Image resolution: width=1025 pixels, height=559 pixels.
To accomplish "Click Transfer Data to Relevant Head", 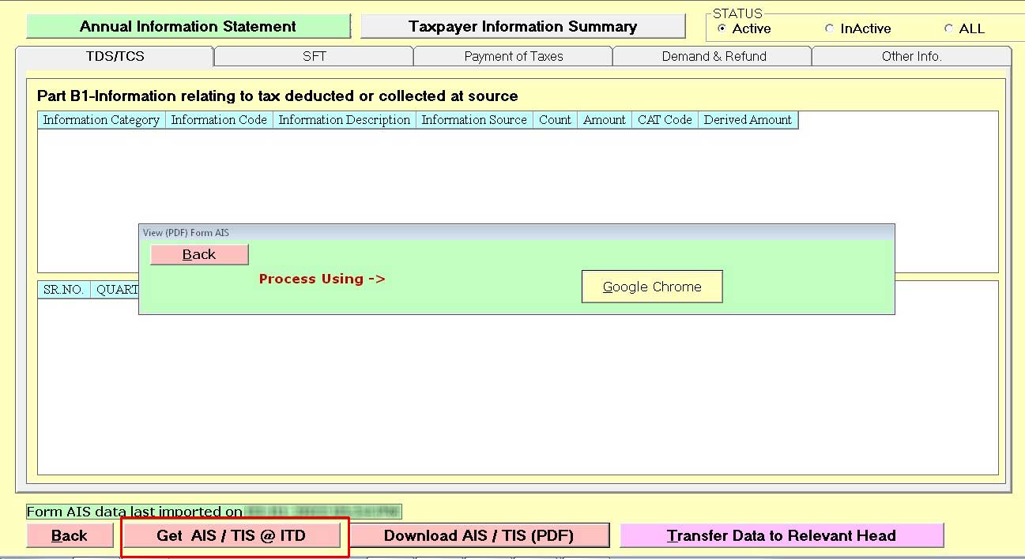I will coord(782,535).
